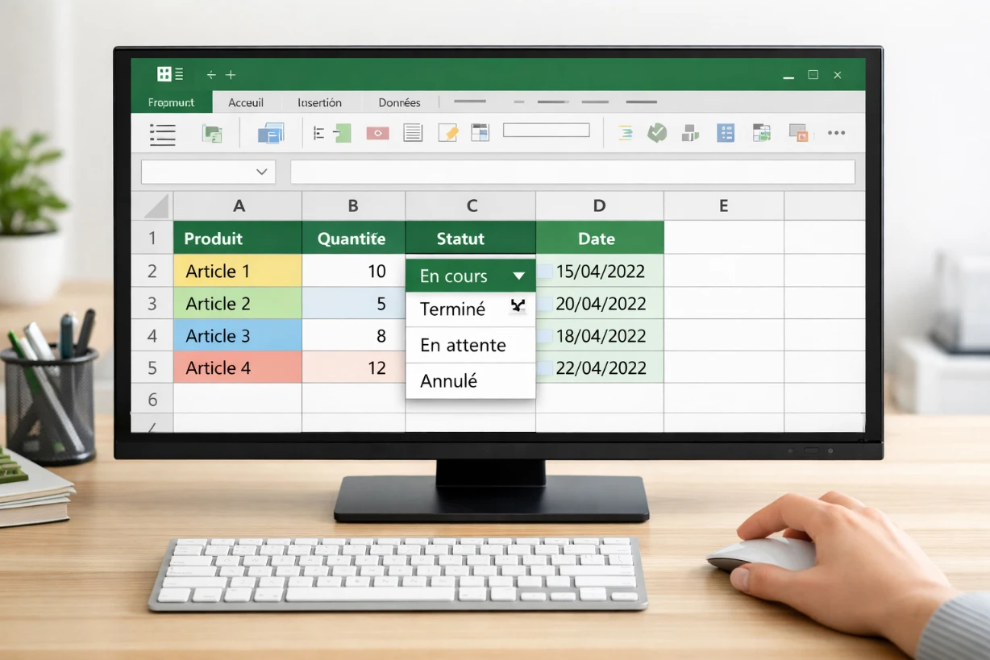The width and height of the screenshot is (990, 660).
Task: Expand the toolbar overflow ellipsis menu
Action: pyautogui.click(x=836, y=133)
